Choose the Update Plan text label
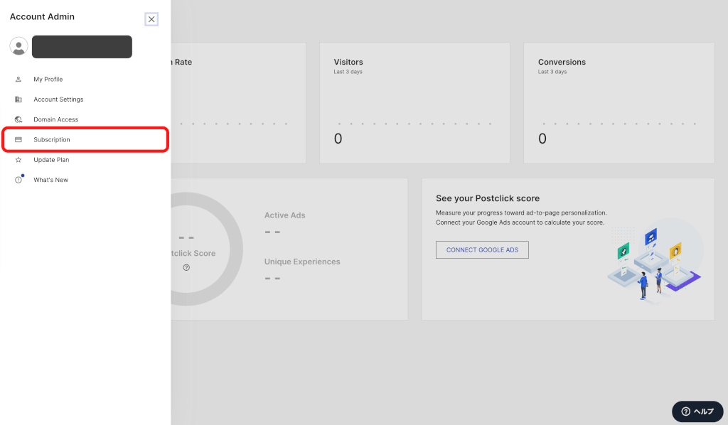728x425 pixels. pos(51,160)
